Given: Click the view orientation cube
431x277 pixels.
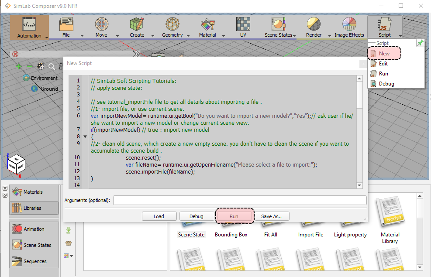Looking at the screenshot, I should (x=16, y=165).
